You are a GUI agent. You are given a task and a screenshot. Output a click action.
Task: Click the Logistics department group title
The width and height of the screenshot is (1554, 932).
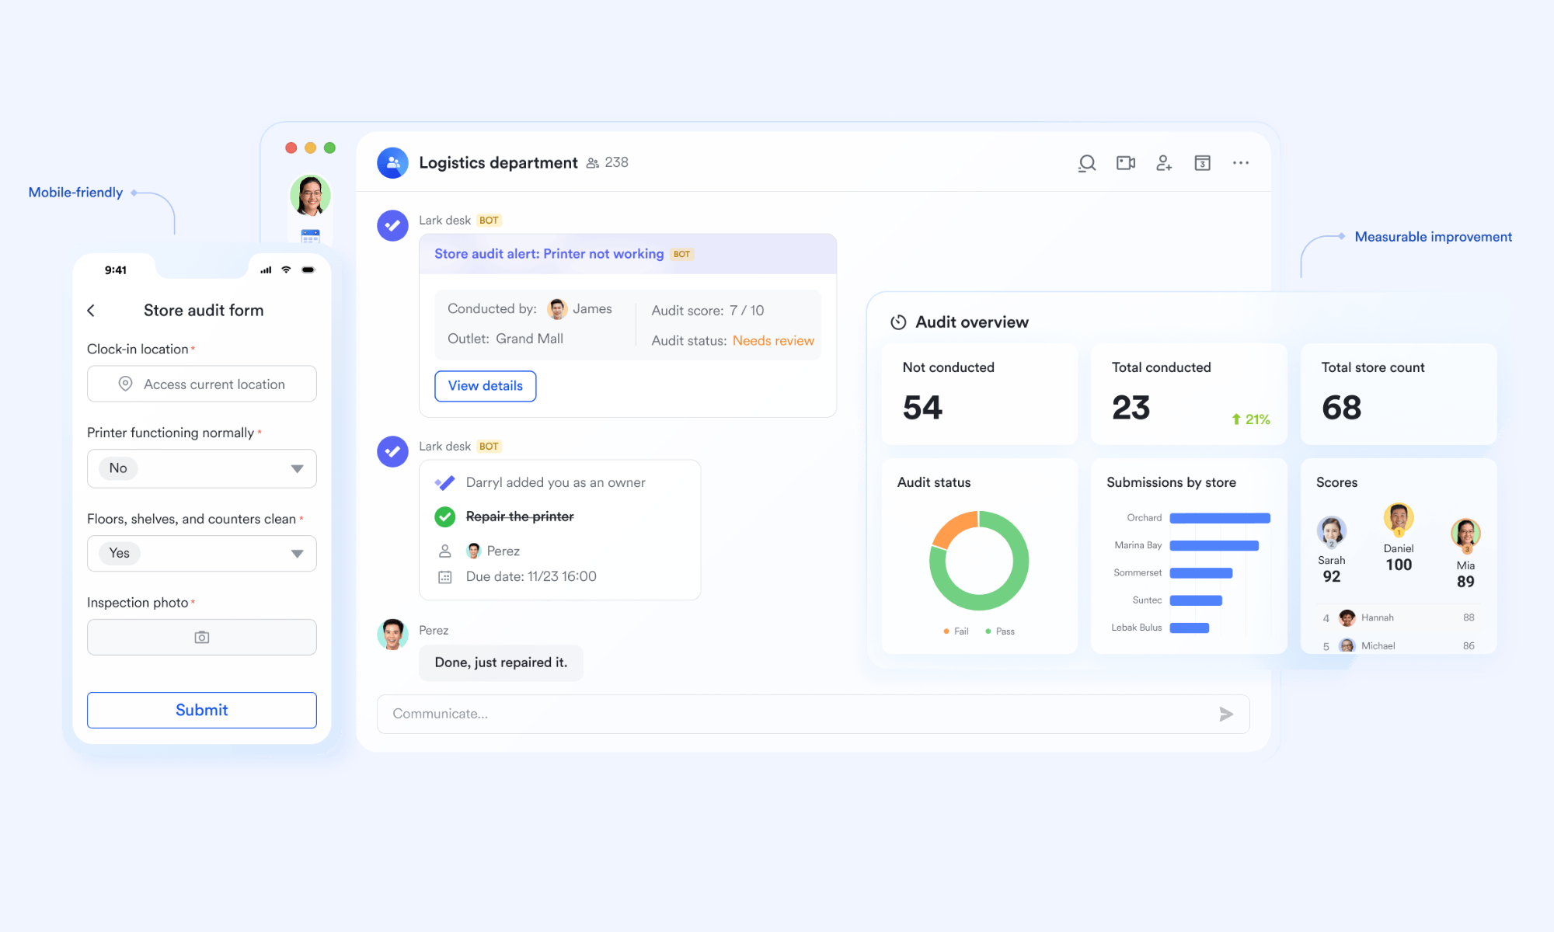tap(498, 163)
